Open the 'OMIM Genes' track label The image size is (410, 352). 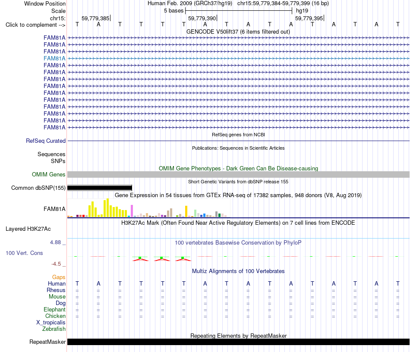[48, 174]
